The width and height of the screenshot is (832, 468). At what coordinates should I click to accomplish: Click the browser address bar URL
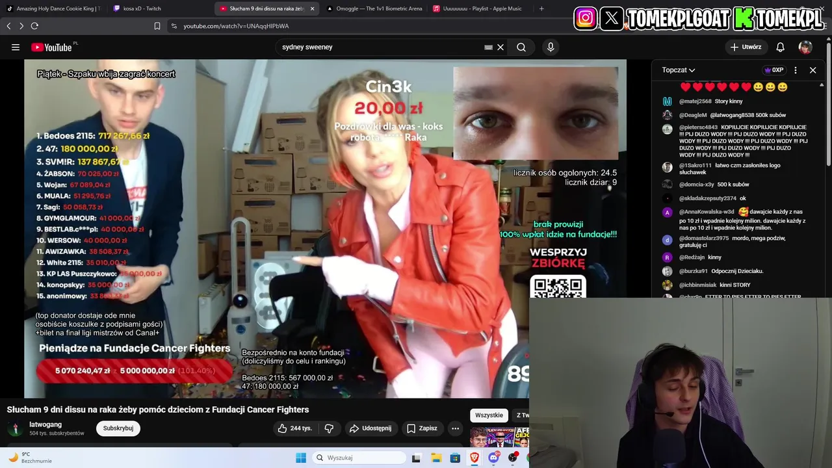[x=236, y=26]
